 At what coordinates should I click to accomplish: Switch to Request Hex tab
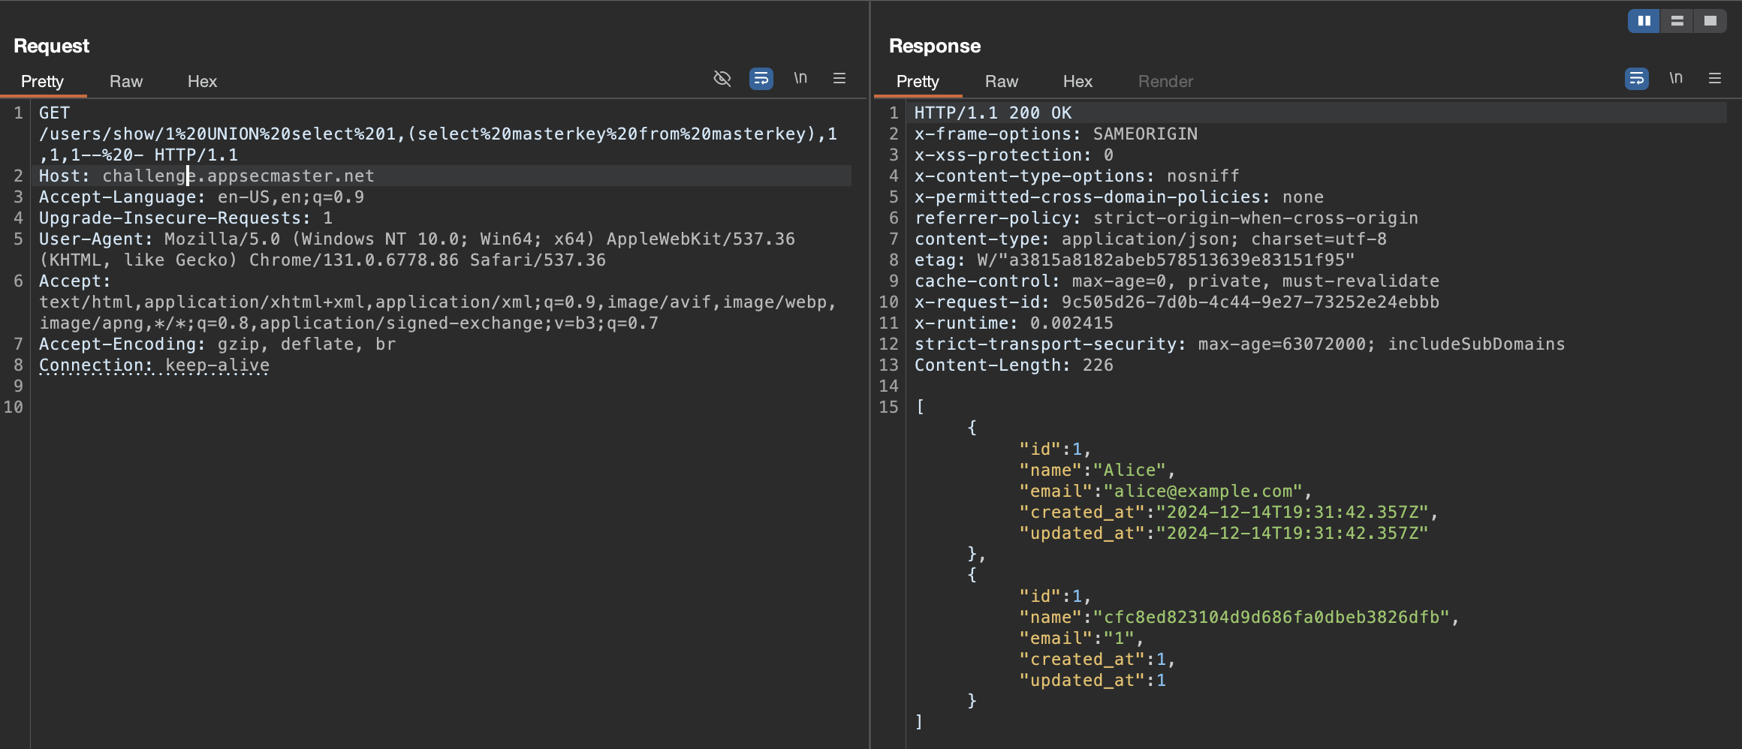coord(202,81)
